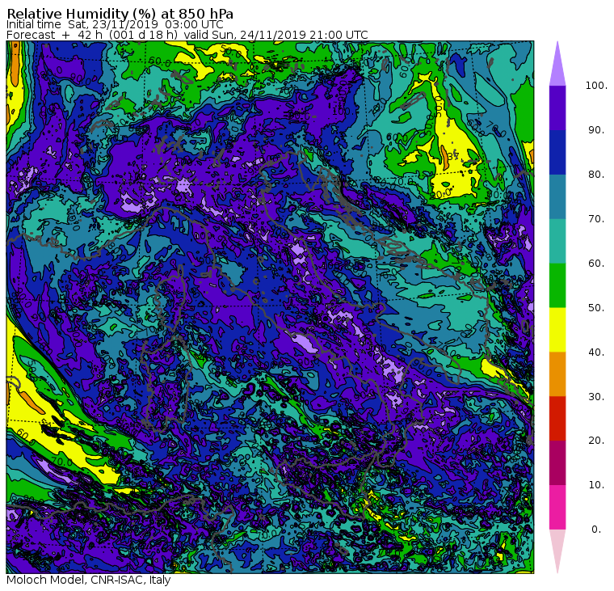Click the '40.' colorbar label
Image resolution: width=614 pixels, height=591 pixels.
[596, 352]
